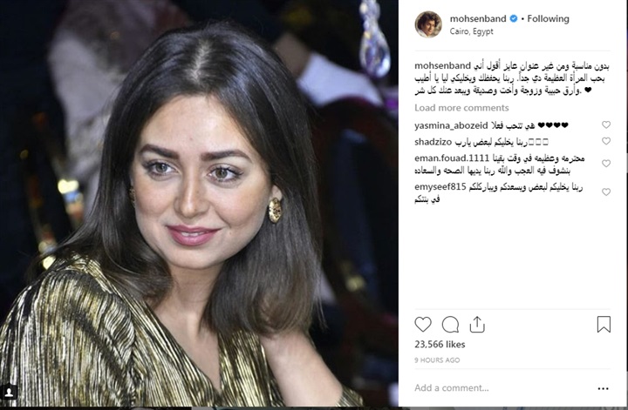628x410 pixels.
Task: Like emyseef815's comment heart
Action: [606, 192]
